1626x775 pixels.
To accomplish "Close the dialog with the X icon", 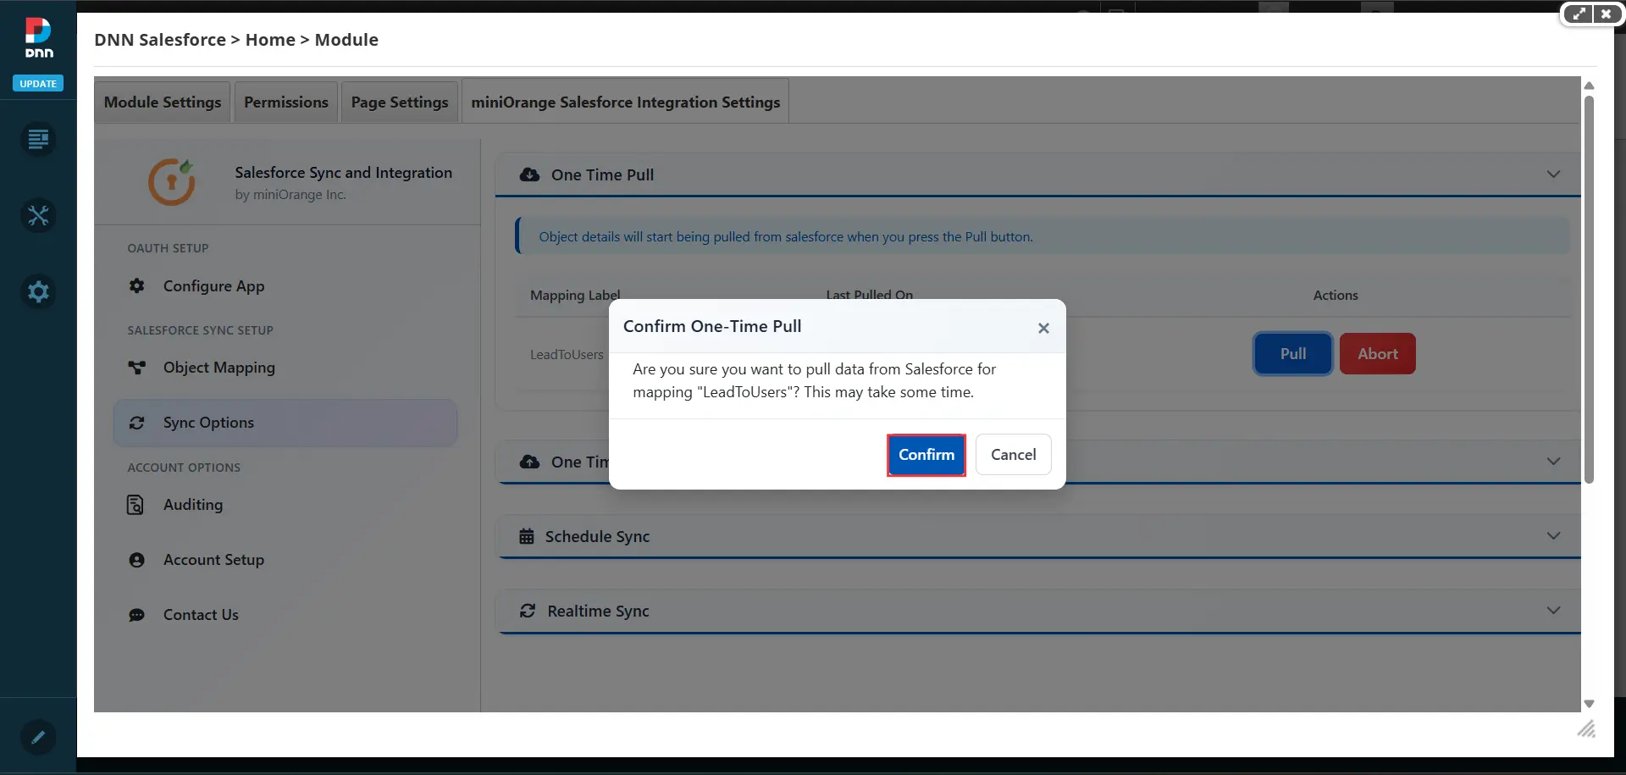I will tap(1043, 328).
